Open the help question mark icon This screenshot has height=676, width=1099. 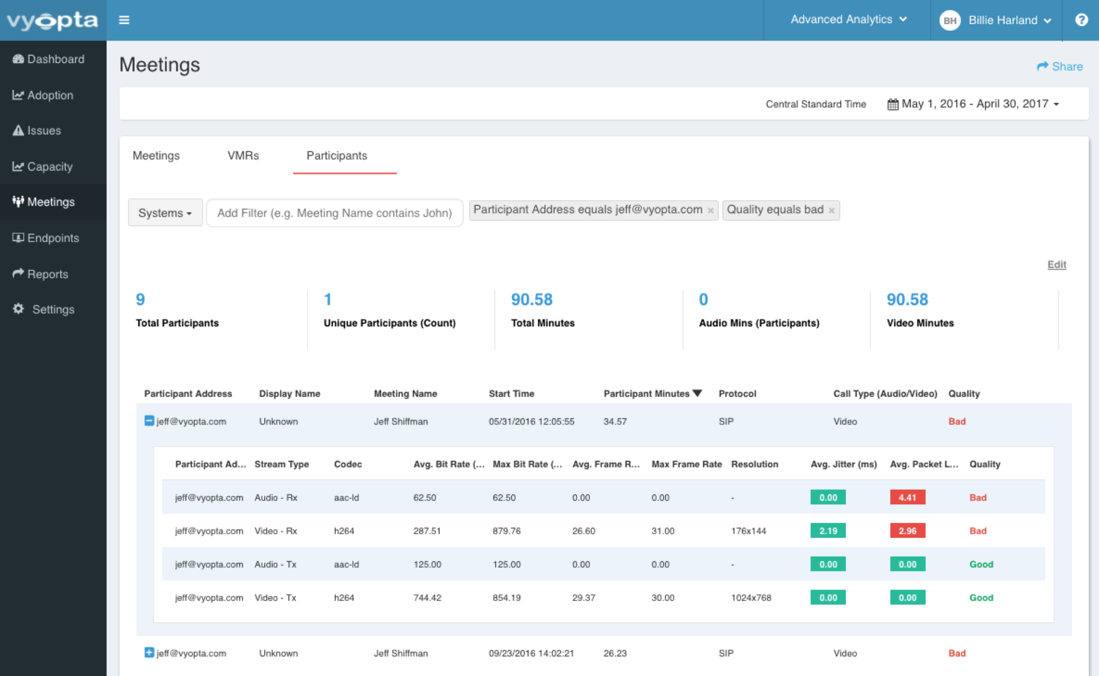point(1081,20)
